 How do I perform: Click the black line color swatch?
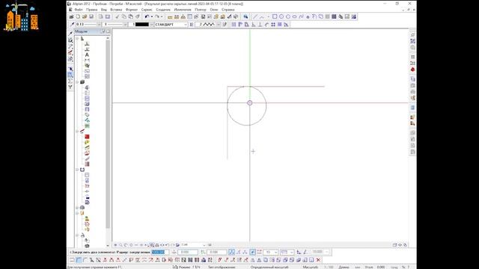[x=142, y=25]
